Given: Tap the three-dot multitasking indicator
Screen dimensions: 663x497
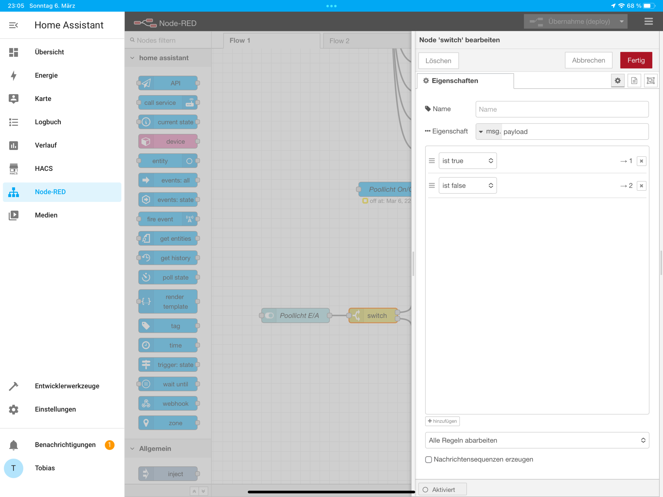Looking at the screenshot, I should click(x=331, y=6).
